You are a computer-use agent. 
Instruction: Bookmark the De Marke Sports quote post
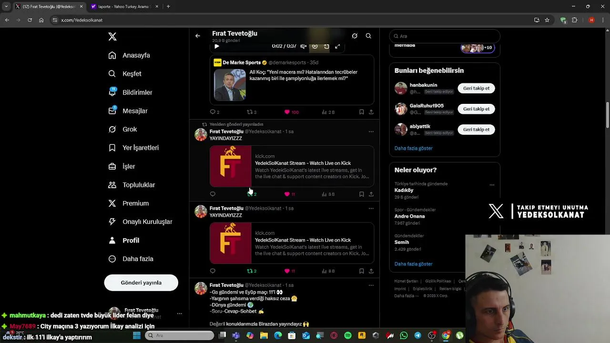click(361, 112)
